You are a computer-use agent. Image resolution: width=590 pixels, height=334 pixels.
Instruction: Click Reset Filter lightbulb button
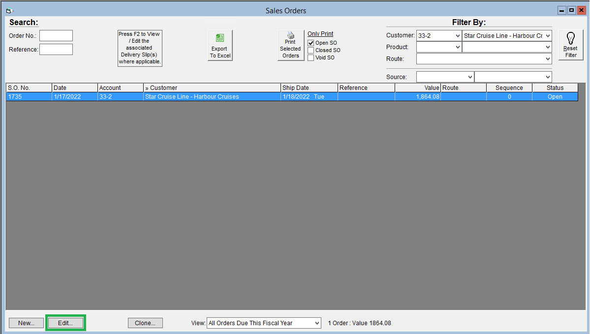[x=571, y=45]
